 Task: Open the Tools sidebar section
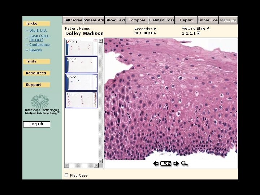[x=36, y=61]
